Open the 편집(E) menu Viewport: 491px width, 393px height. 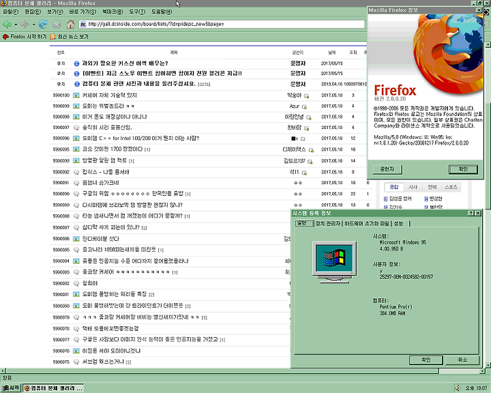(33, 12)
